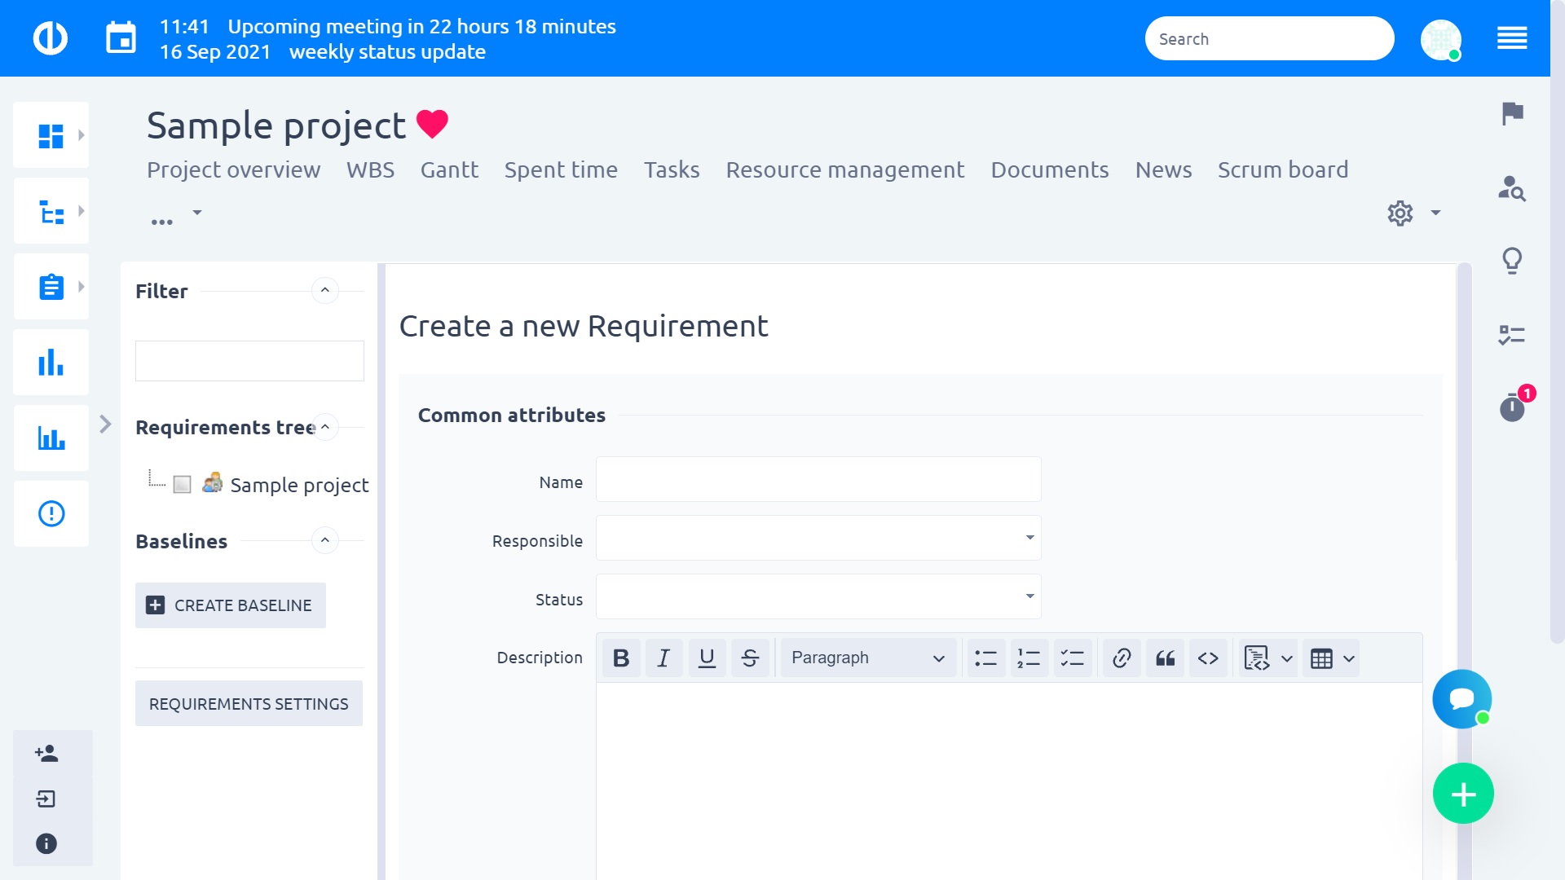1565x880 pixels.
Task: Open the Responsible field dropdown
Action: pyautogui.click(x=1029, y=539)
